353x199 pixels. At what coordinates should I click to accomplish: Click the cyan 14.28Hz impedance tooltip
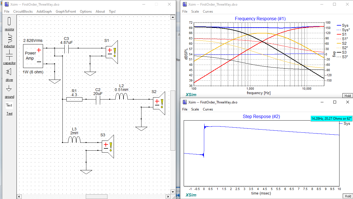(332, 119)
